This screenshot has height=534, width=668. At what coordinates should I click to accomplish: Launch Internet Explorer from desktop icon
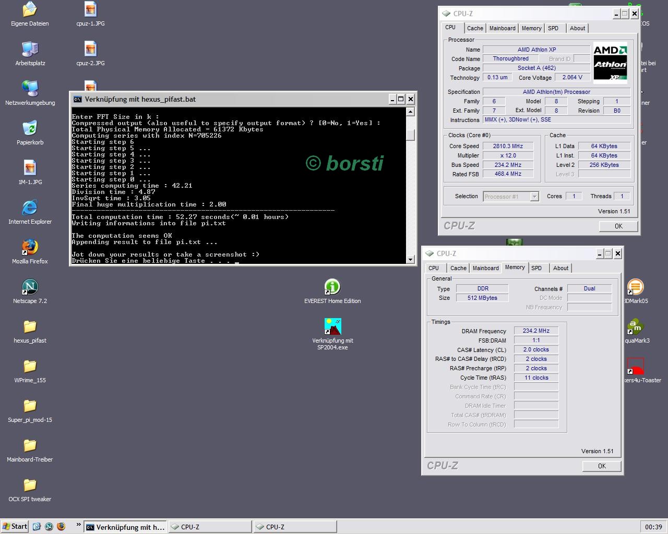pyautogui.click(x=30, y=208)
